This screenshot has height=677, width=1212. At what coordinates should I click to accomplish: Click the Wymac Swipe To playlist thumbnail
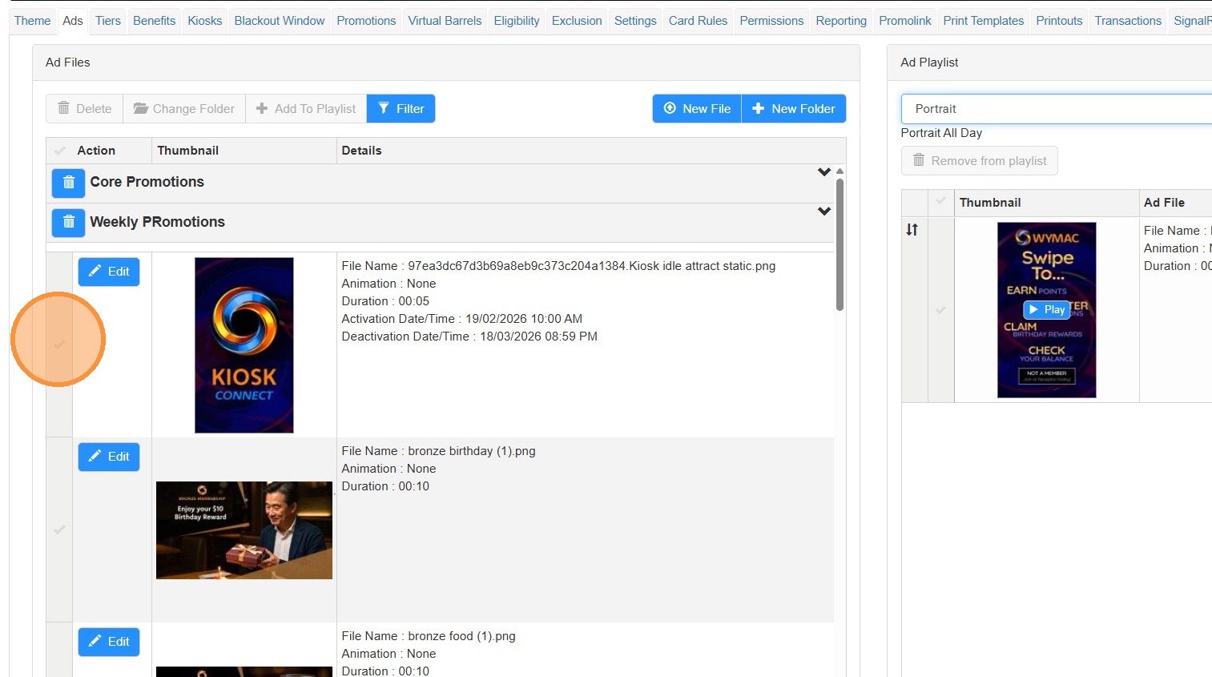coord(1047,310)
